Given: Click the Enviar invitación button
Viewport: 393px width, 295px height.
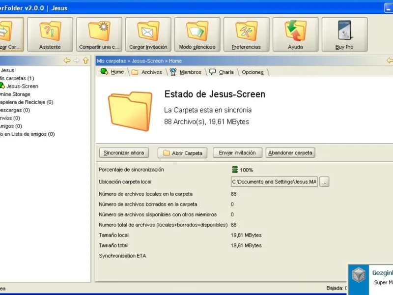Looking at the screenshot, I should pyautogui.click(x=237, y=153).
